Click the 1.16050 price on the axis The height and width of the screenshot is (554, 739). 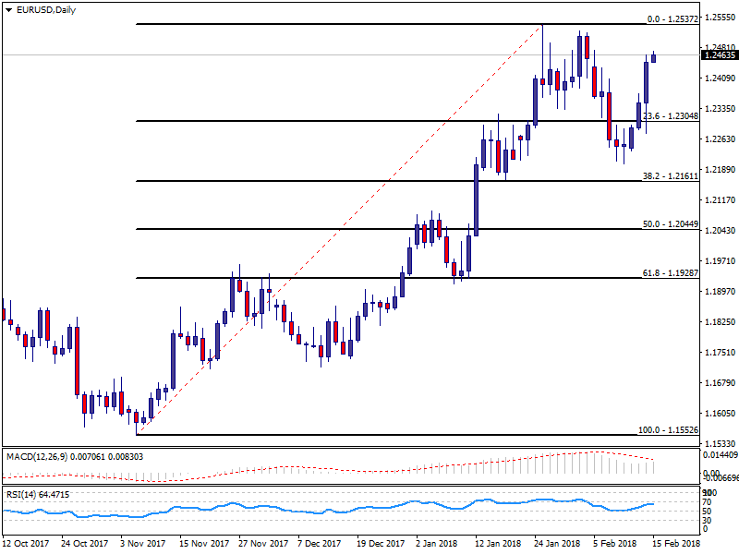coord(719,414)
